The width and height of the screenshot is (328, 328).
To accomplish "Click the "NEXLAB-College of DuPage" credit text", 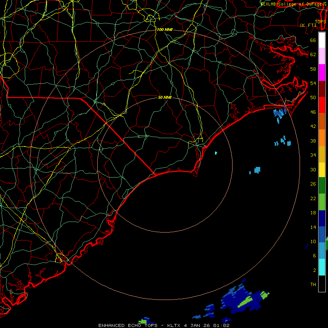I will 291,4.
